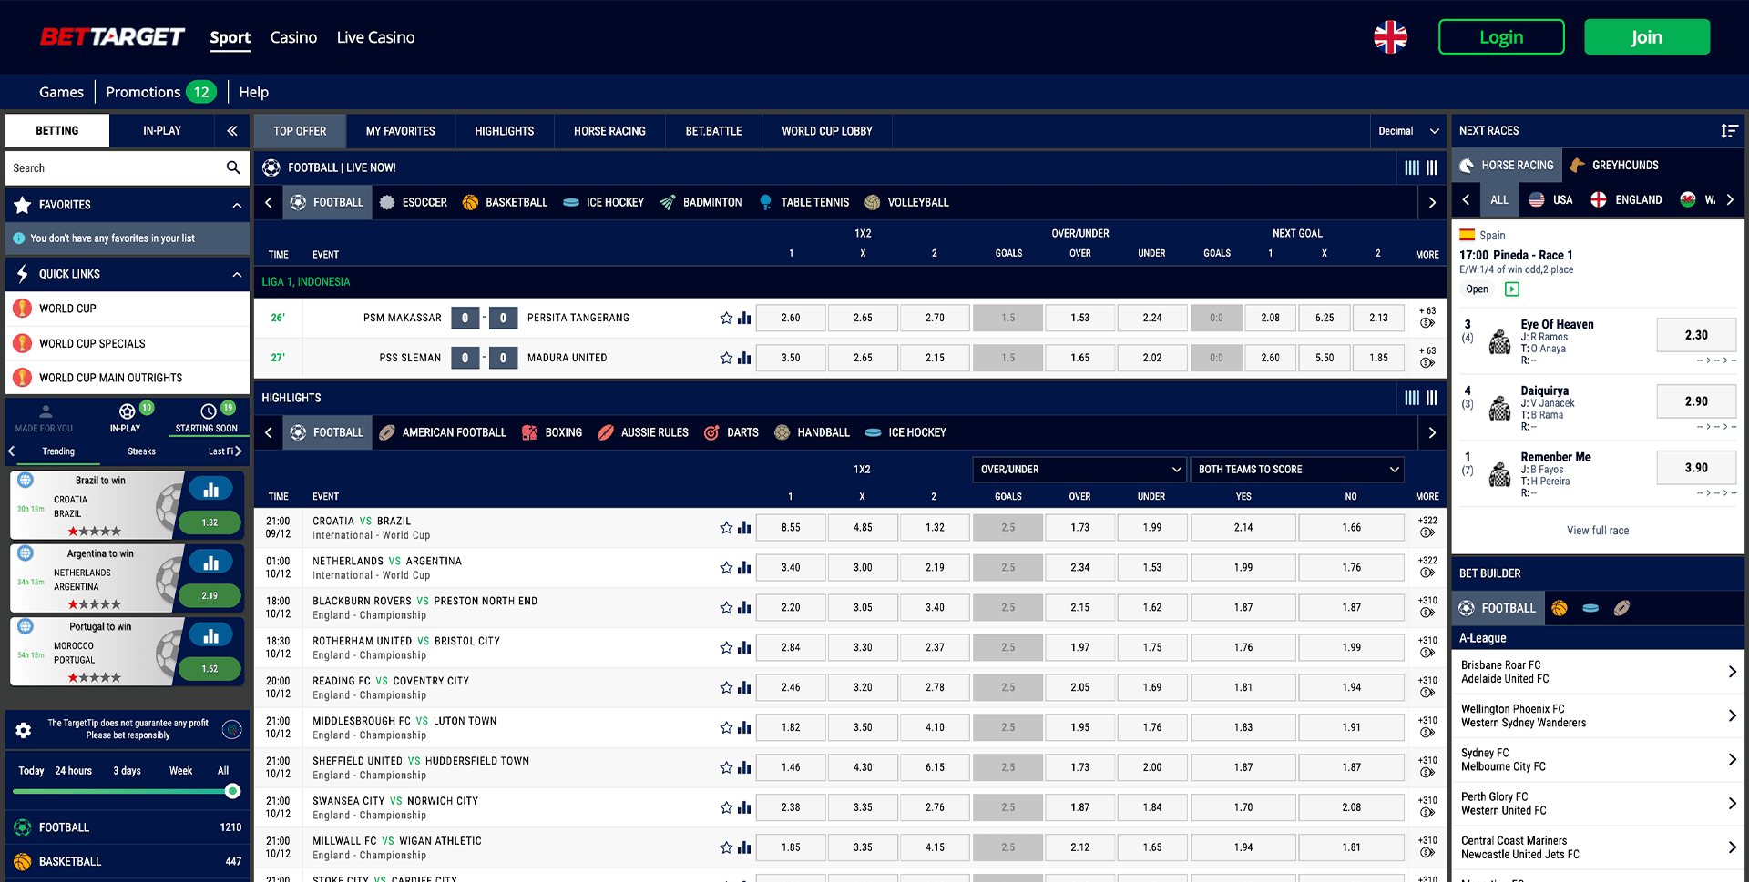This screenshot has width=1749, height=882.
Task: Set time filter to 3 days
Action: (x=127, y=771)
